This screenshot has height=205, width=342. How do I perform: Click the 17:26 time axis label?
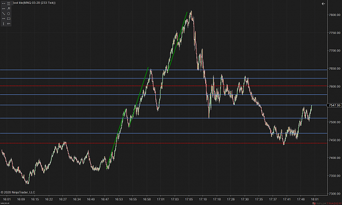coord(231,200)
